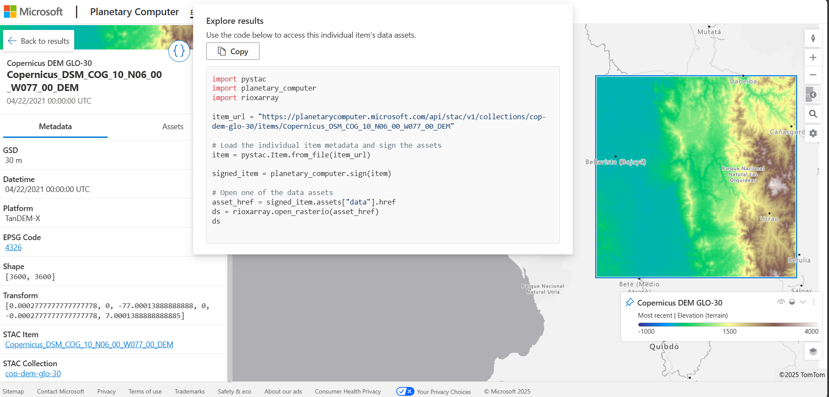
Task: Collapse the Copernicus DEM legend chevron
Action: (x=803, y=302)
